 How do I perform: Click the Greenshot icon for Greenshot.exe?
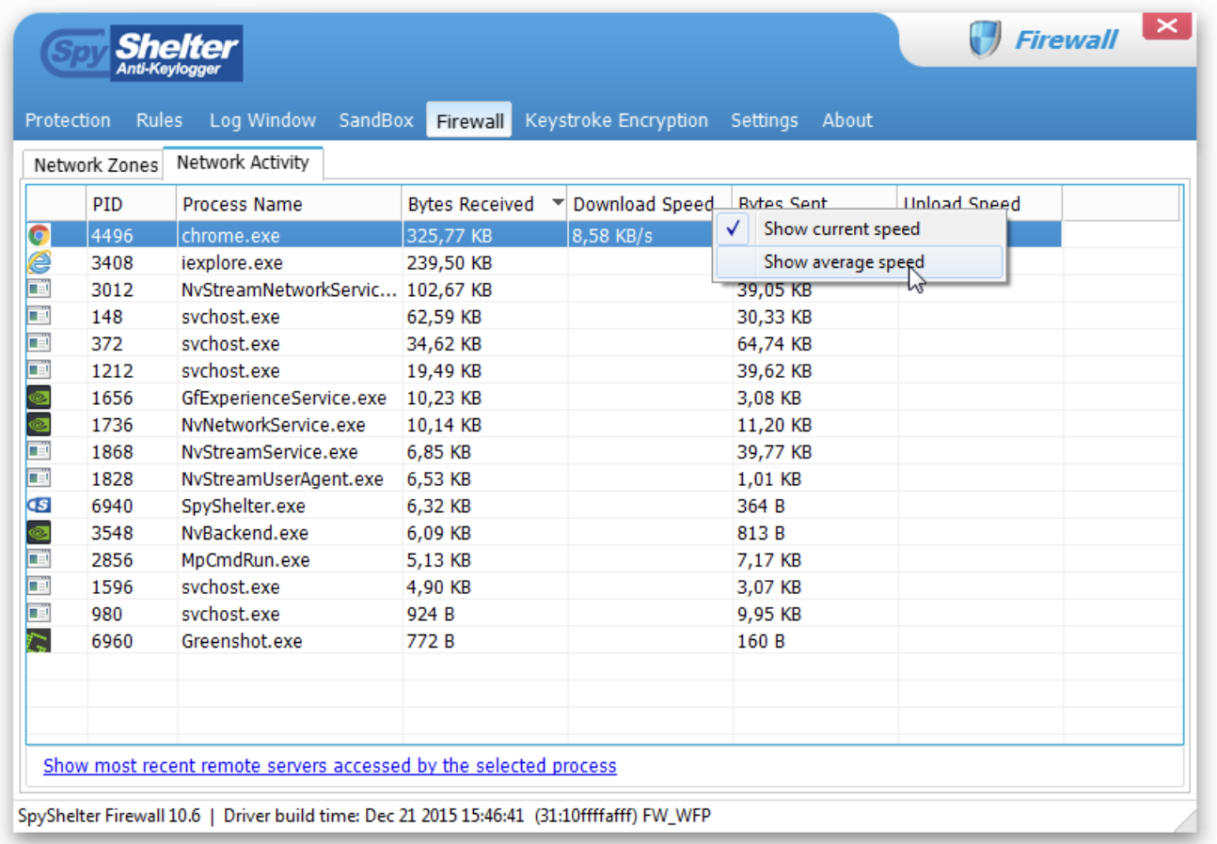pyautogui.click(x=39, y=641)
